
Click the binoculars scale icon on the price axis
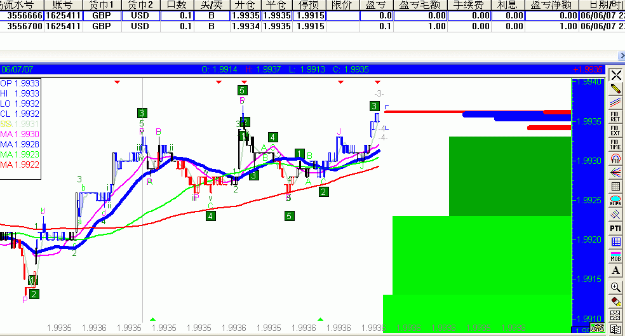tap(598, 328)
